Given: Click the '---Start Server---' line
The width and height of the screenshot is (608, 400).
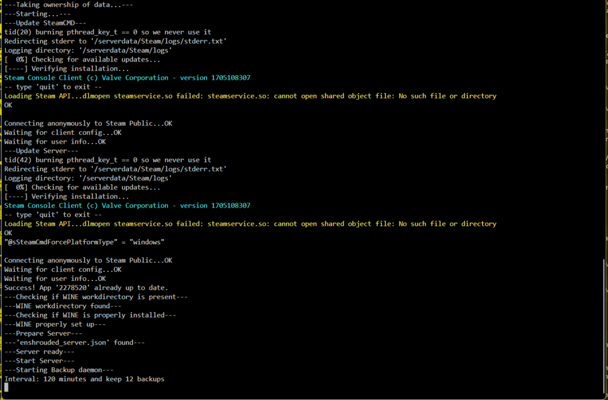Looking at the screenshot, I should [x=39, y=361].
